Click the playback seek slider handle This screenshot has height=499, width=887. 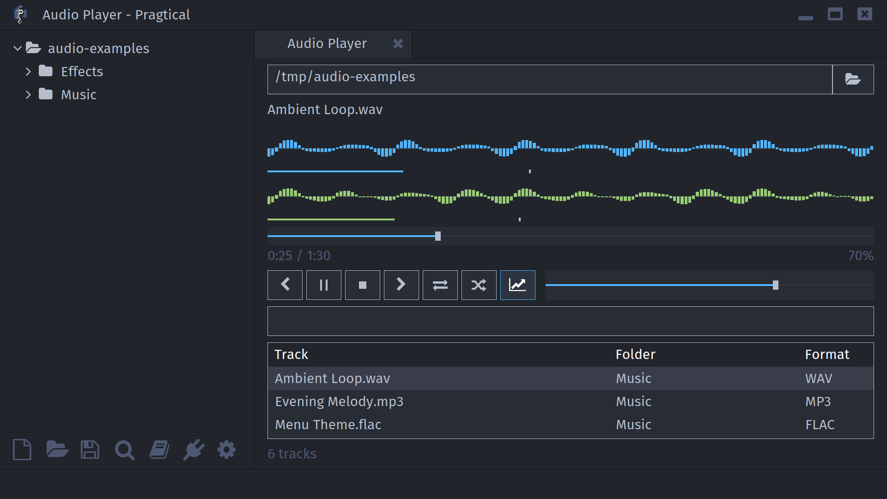click(x=438, y=236)
